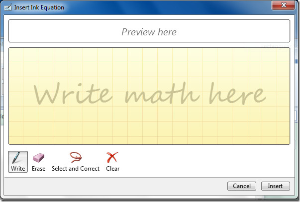Click the Insert button
Viewport: 300px width, 202px height.
point(275,186)
